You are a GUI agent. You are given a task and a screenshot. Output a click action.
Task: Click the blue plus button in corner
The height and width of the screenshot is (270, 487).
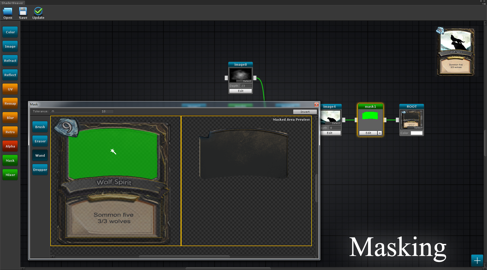point(477,261)
